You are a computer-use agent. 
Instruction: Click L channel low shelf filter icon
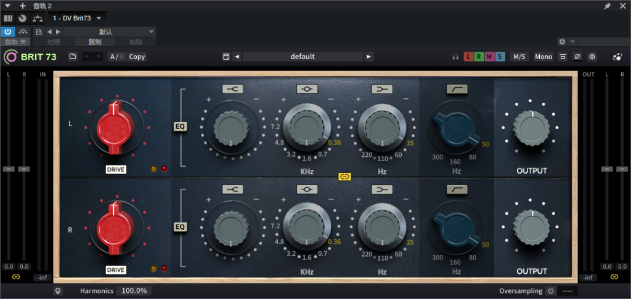coord(382,89)
